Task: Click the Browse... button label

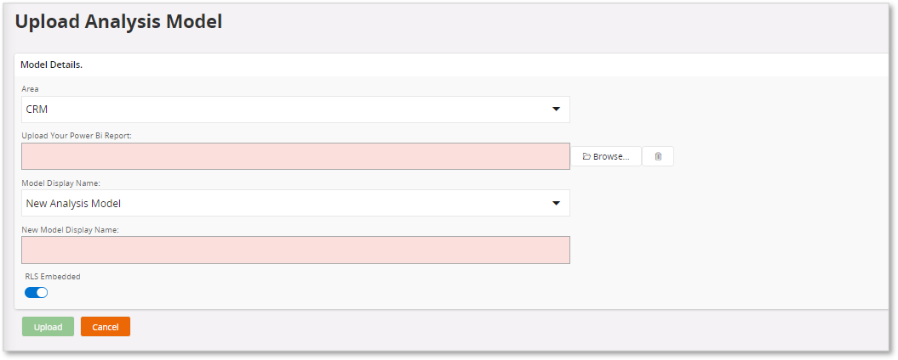Action: 611,156
